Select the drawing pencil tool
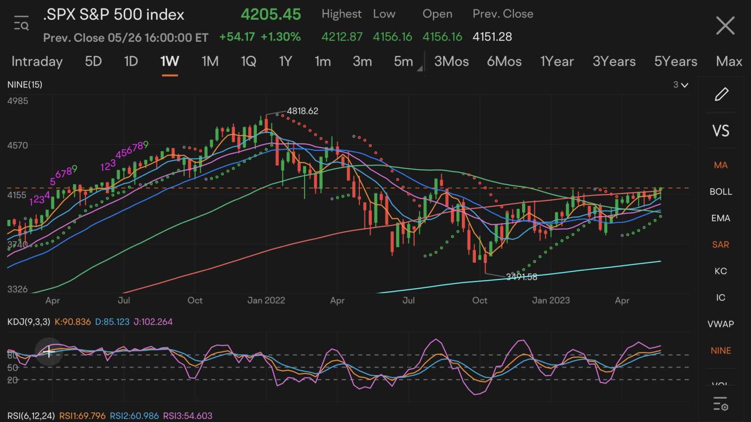 (x=721, y=94)
